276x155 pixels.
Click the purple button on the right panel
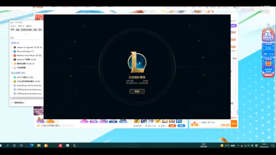click(x=234, y=25)
